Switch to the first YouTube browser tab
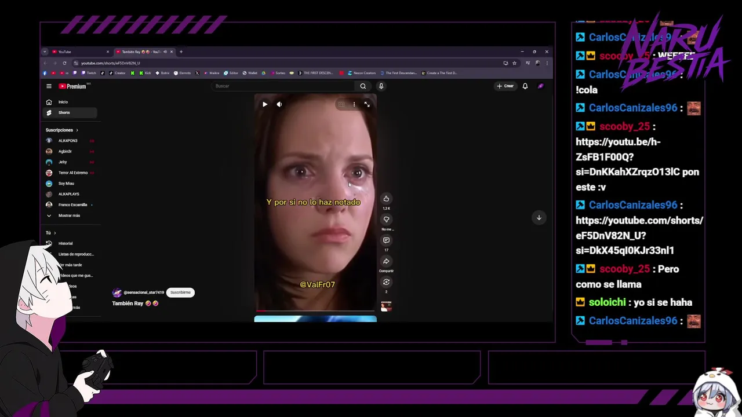 [x=80, y=52]
